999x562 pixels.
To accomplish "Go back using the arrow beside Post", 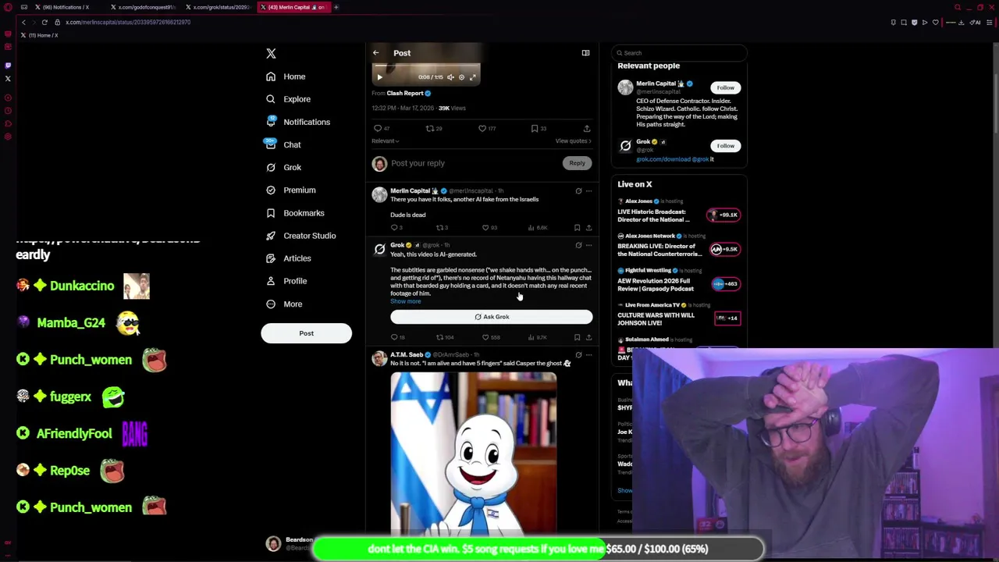I will click(x=375, y=53).
